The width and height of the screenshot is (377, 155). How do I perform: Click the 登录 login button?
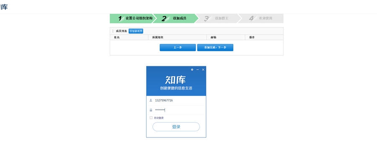click(176, 127)
